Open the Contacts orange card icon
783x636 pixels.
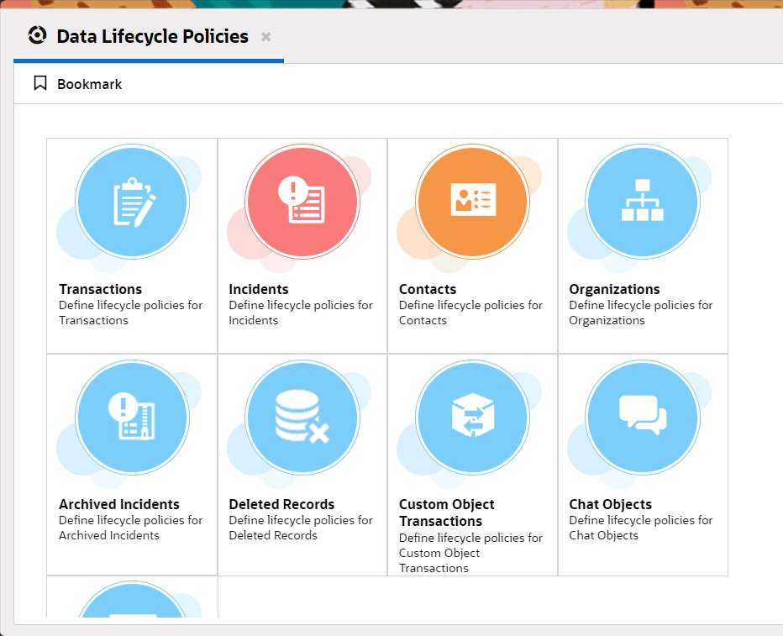(472, 202)
